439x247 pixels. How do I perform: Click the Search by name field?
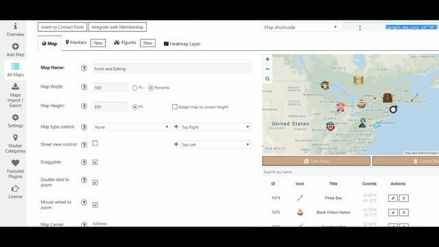351,172
